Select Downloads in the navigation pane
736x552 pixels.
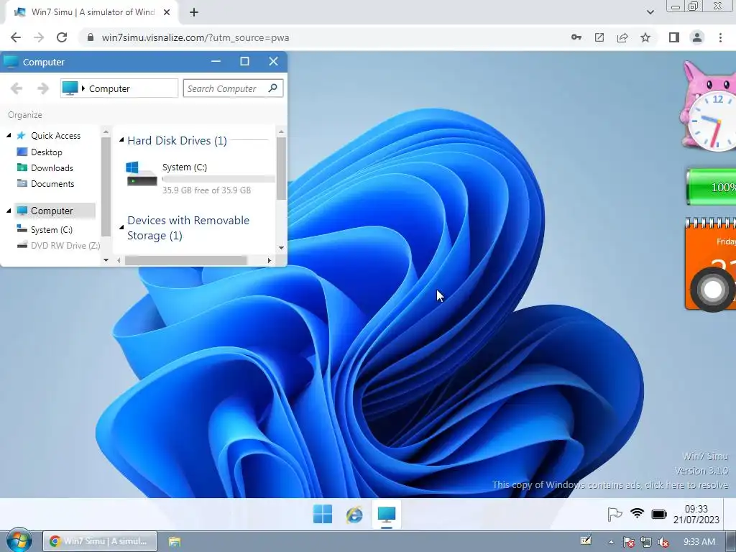point(52,167)
